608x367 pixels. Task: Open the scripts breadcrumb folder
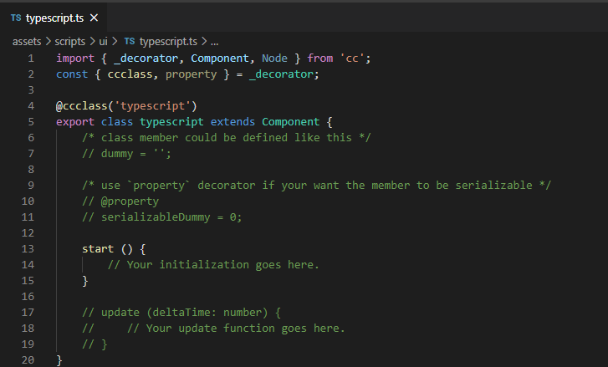coord(70,41)
